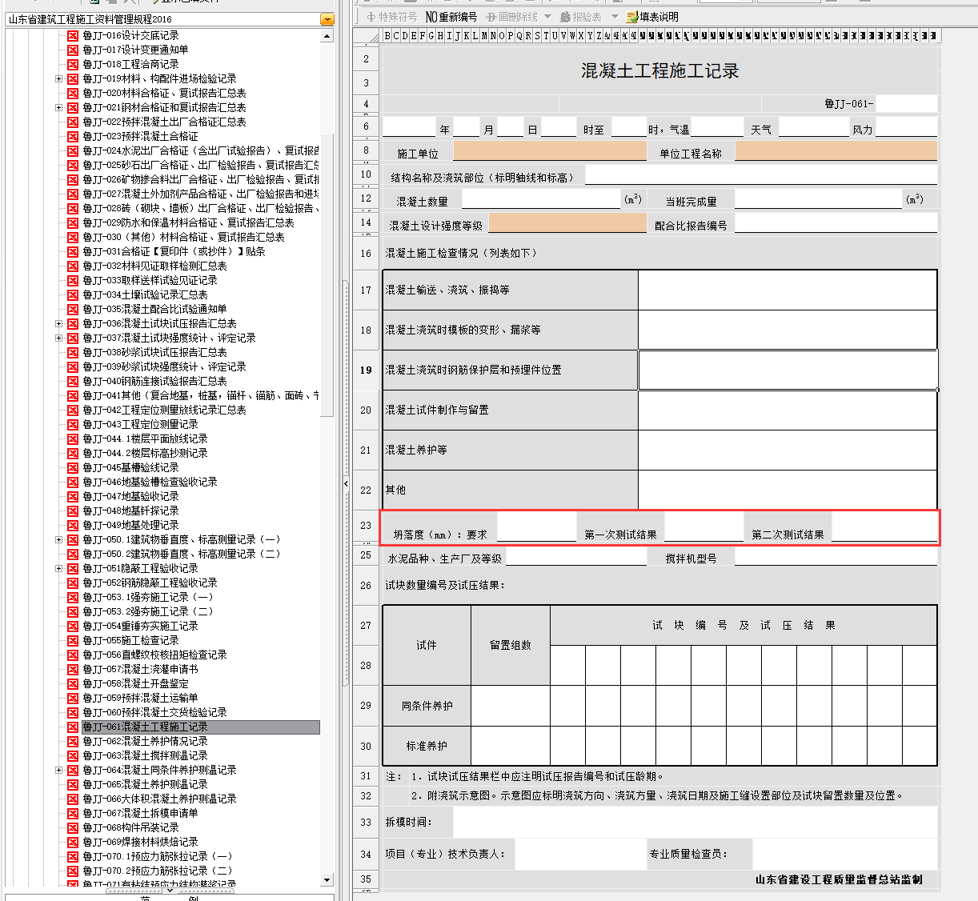Click the icon of 鲁JJ-052钢筋隐蔽工程验收记录
Image resolution: width=978 pixels, height=901 pixels.
point(73,583)
